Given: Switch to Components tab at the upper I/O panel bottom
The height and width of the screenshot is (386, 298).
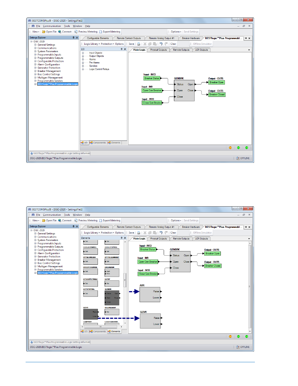Looking at the screenshot, I should [98, 143].
